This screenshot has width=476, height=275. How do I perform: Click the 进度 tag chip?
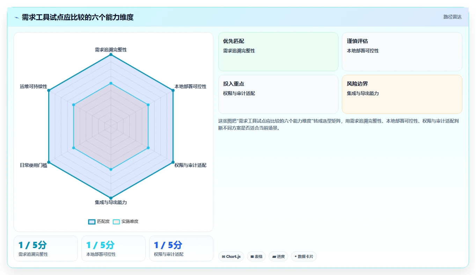pos(278,256)
